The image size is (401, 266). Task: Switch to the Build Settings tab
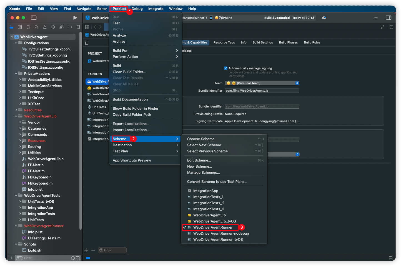point(262,43)
